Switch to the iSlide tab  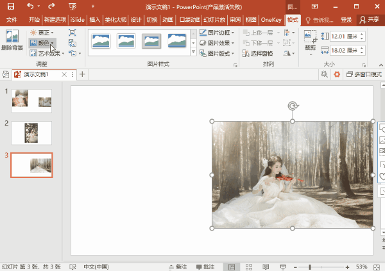[78, 20]
